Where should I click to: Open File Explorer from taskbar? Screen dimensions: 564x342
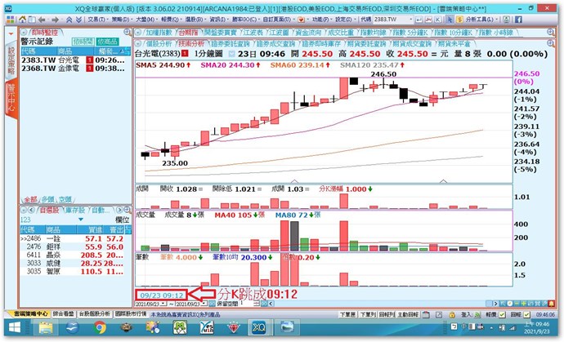coord(46,327)
